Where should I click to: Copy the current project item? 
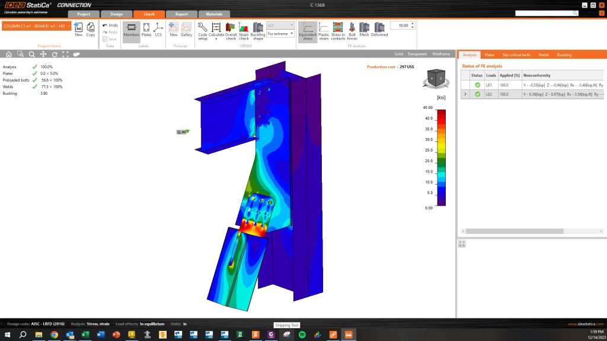90,30
